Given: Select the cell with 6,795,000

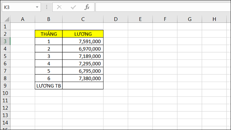Looking at the screenshot, I should pos(83,71).
